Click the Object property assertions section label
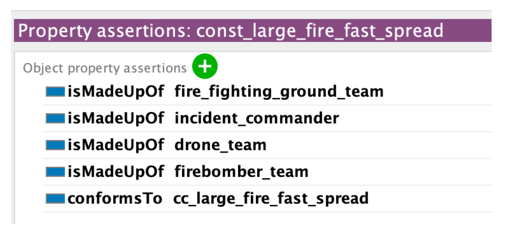This screenshot has width=507, height=235. pos(104,68)
